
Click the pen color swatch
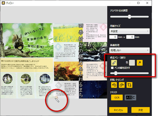132,63
